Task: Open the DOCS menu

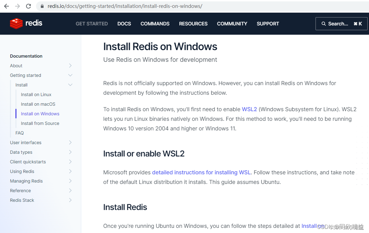Action: 124,24
